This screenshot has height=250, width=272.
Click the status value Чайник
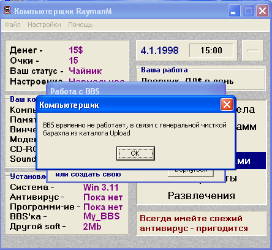click(85, 71)
